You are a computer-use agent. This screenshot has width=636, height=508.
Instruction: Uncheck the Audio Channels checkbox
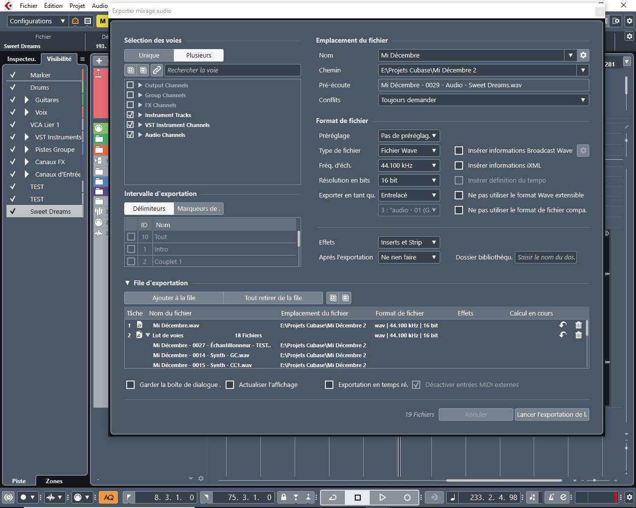coord(130,134)
